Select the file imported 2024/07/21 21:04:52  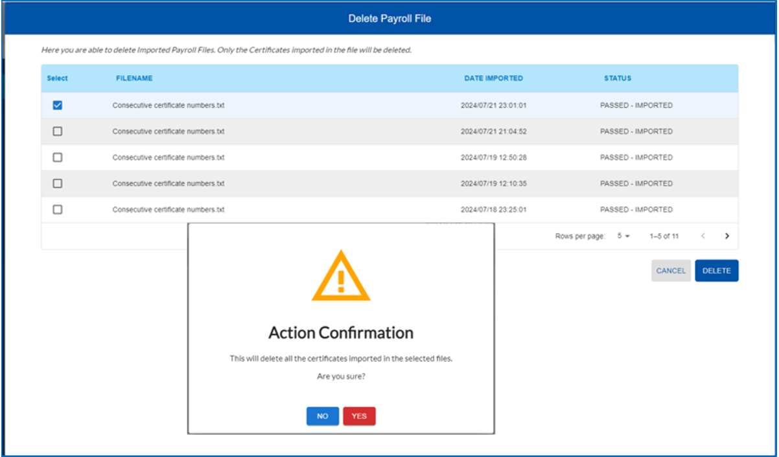pos(57,131)
